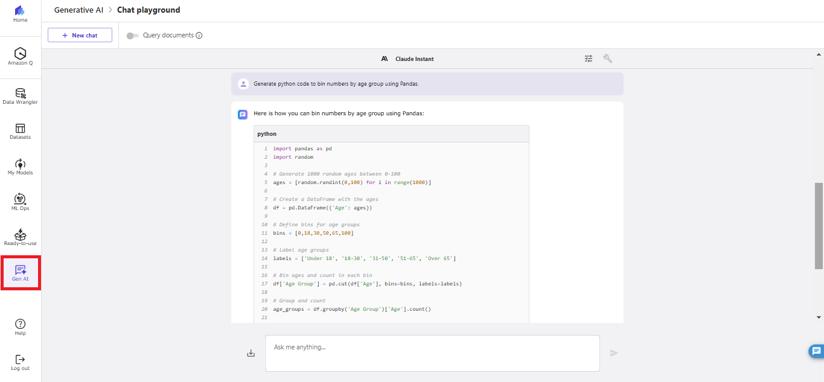Click code line 'import pandas as pd'
The image size is (824, 382).
302,148
